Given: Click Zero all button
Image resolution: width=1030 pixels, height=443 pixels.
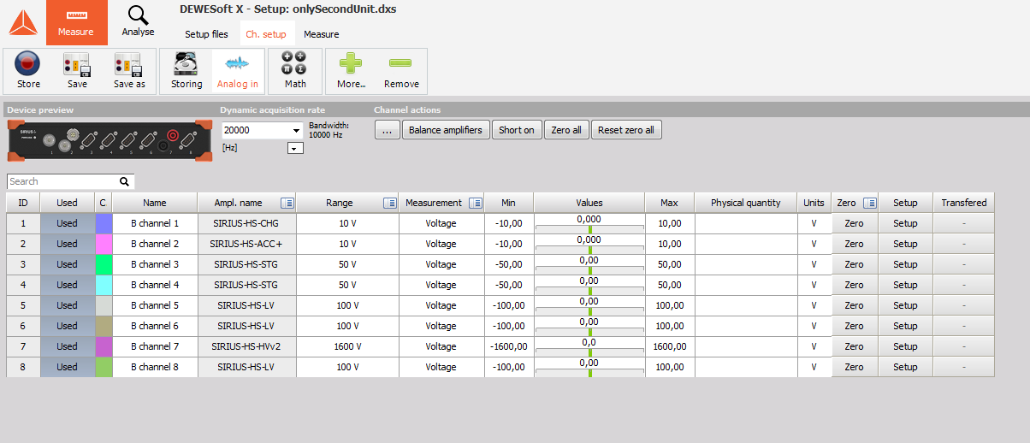Looking at the screenshot, I should coord(566,130).
